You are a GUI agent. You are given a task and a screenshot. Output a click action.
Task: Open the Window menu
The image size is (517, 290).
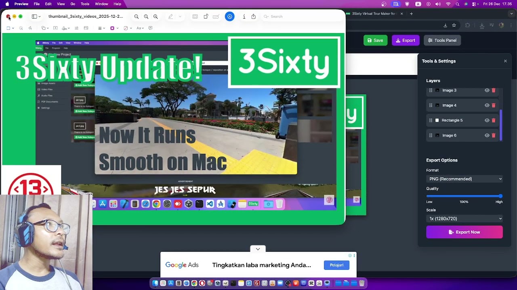point(101,4)
